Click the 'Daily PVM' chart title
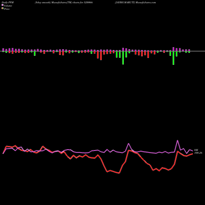Screen dimensions: 205x205 click(8, 2)
